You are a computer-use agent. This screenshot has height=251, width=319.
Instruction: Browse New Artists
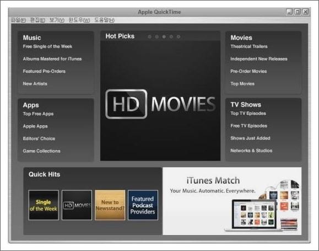coord(35,84)
